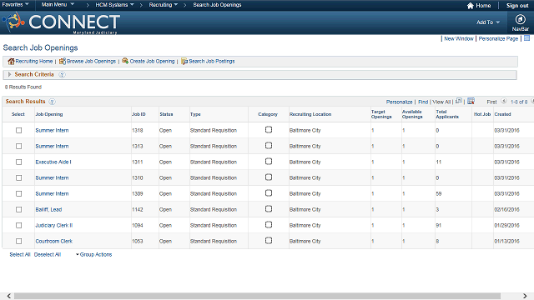
Task: Click the Browse Job Openings icon
Action: click(63, 61)
